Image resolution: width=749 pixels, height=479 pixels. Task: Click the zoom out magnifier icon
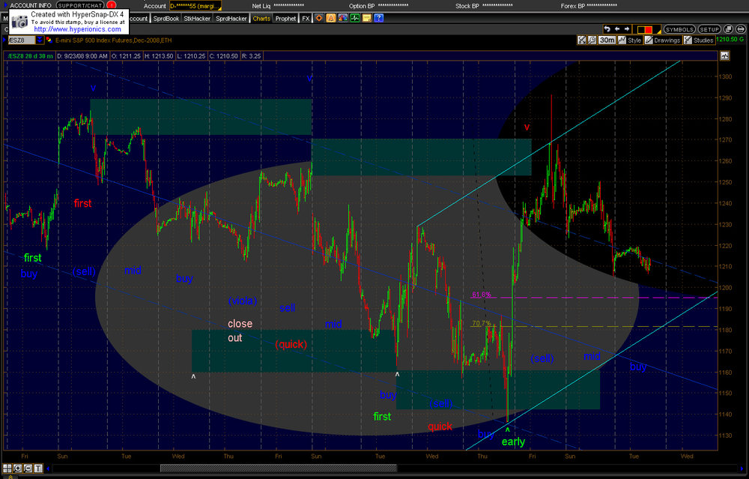coord(28,468)
